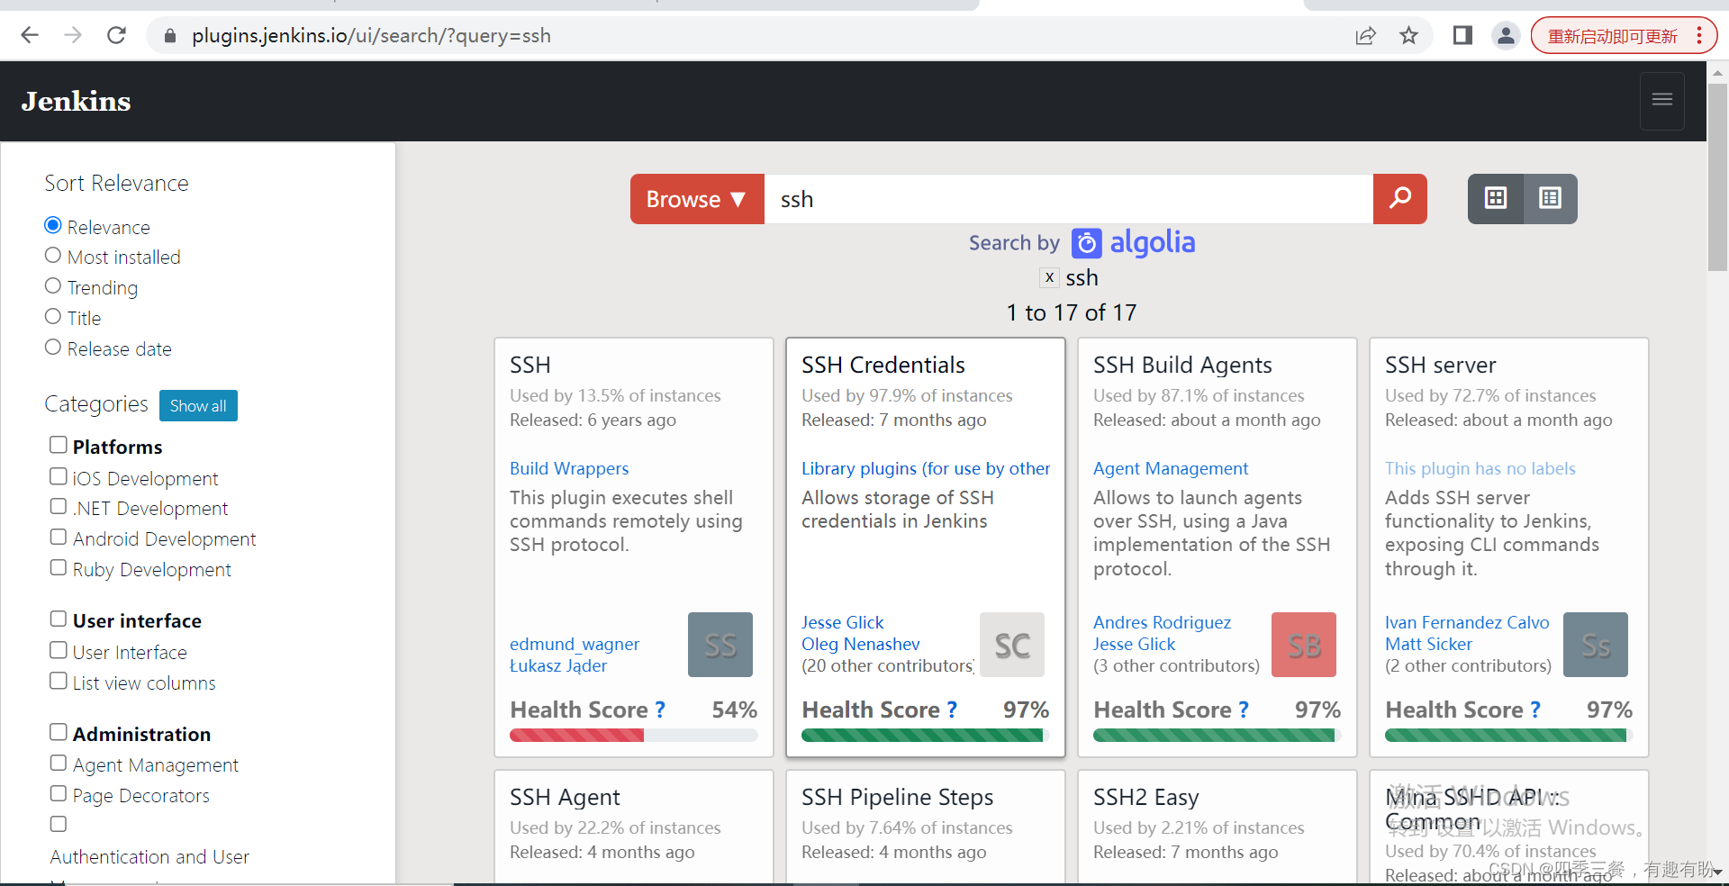Open the Build Wrappers label link
1729x886 pixels.
pos(569,468)
